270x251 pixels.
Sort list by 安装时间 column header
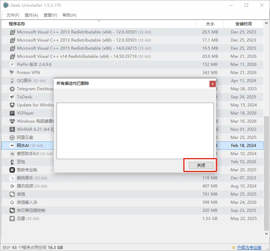(x=244, y=24)
